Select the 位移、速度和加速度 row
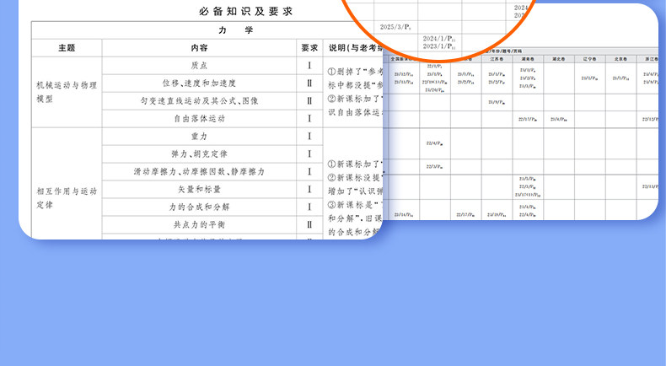The width and height of the screenshot is (666, 366). 199,83
